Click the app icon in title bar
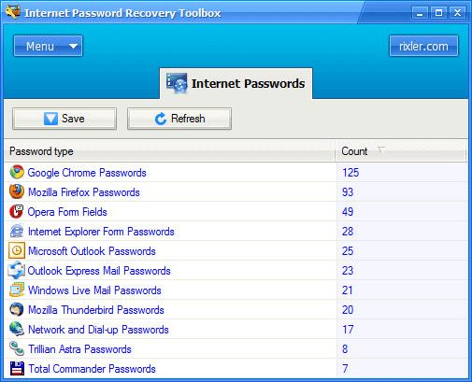The image size is (472, 382). tap(13, 12)
